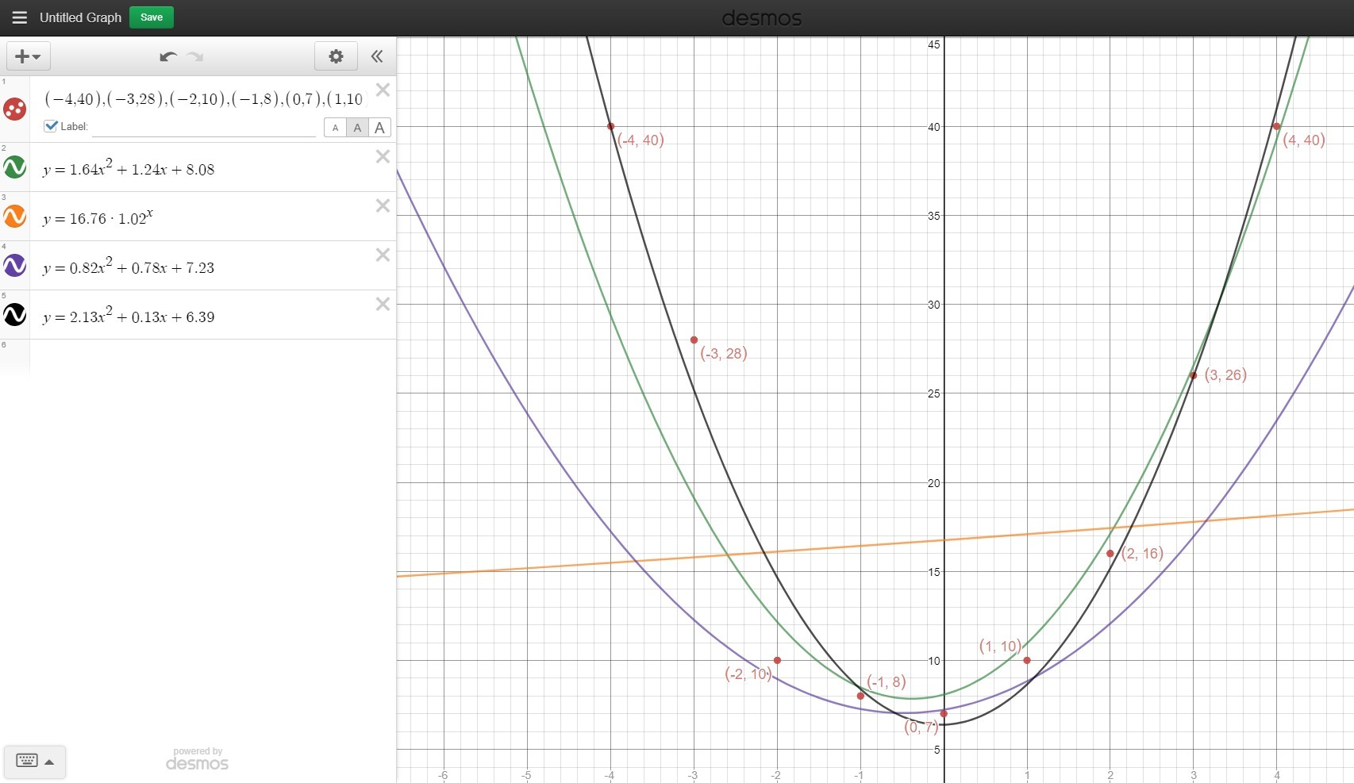Delete the point table expression row
The height and width of the screenshot is (783, 1354).
(383, 90)
